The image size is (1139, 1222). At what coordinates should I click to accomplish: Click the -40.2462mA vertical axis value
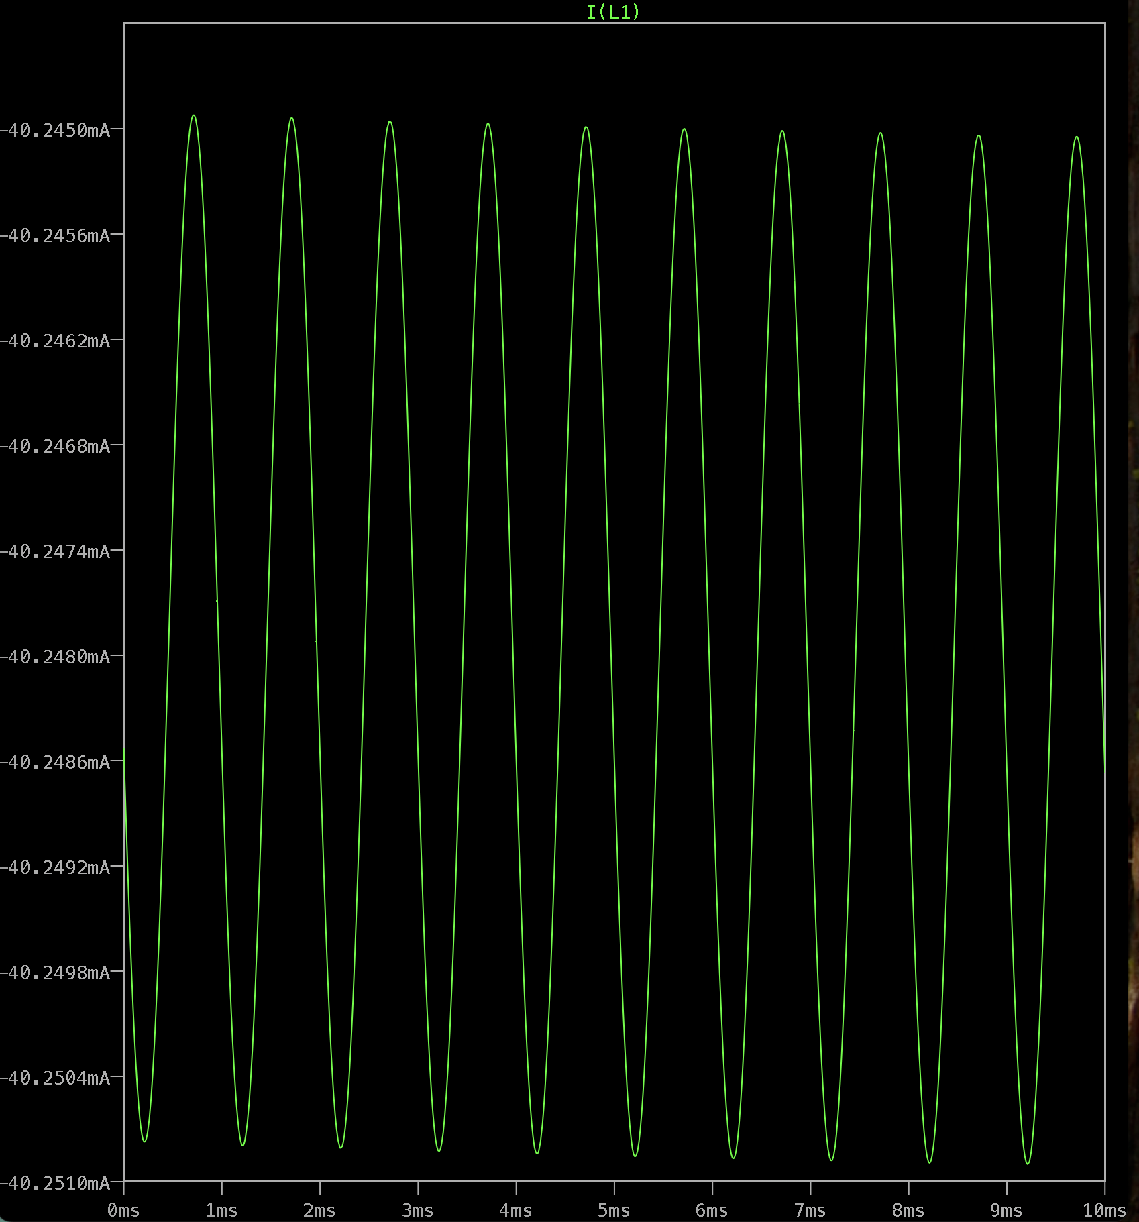(x=55, y=341)
